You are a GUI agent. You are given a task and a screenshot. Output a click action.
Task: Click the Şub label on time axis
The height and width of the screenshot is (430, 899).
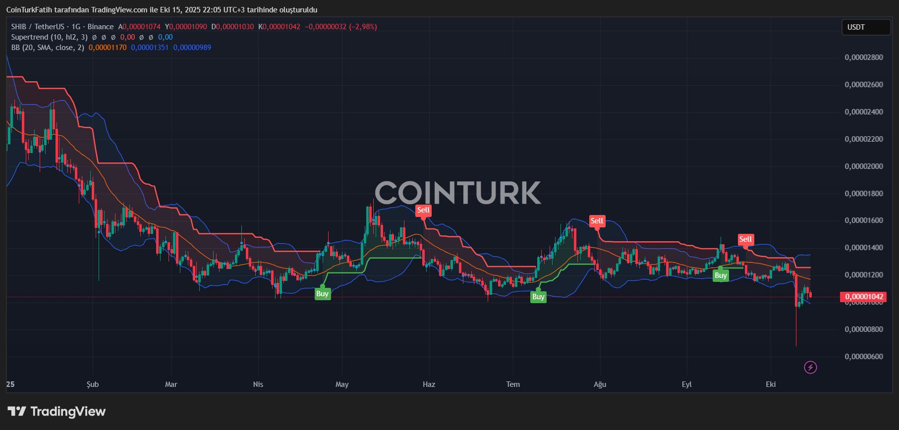point(93,384)
